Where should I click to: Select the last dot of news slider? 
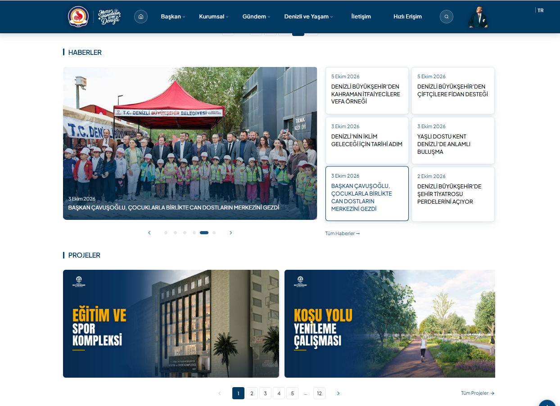(x=214, y=232)
